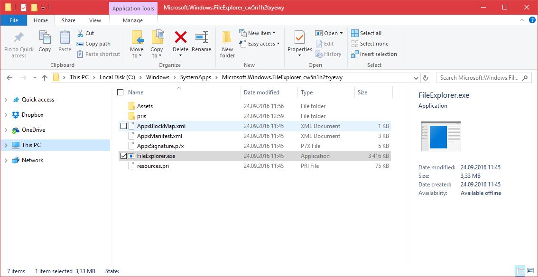Viewport: 538px width, 277px height.
Task: Click Paste shortcut in ribbon
Action: pyautogui.click(x=99, y=54)
